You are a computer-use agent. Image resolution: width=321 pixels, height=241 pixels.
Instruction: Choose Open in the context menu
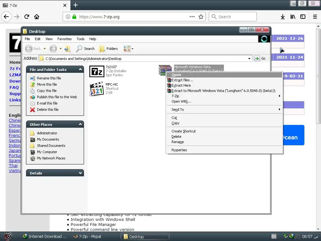pyautogui.click(x=224, y=75)
